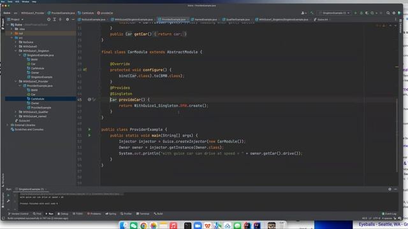Expand the NoGuice folder

point(15,42)
